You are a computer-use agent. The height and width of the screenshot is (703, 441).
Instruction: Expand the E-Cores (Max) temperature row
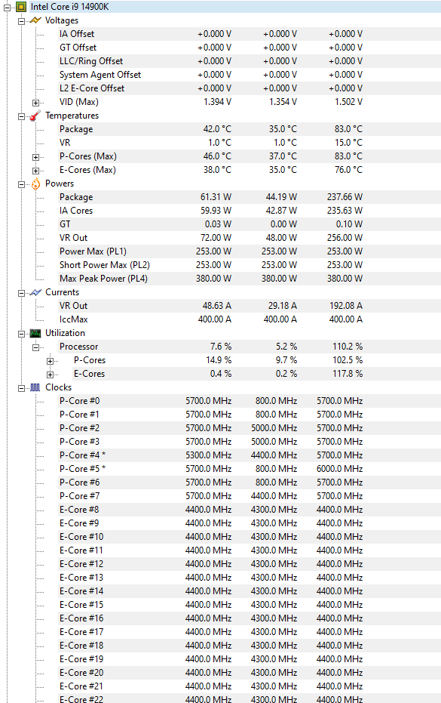[36, 171]
